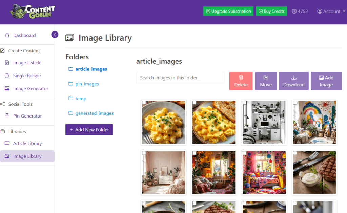Click the 4752 credits balance
The image size is (347, 213).
click(x=303, y=11)
